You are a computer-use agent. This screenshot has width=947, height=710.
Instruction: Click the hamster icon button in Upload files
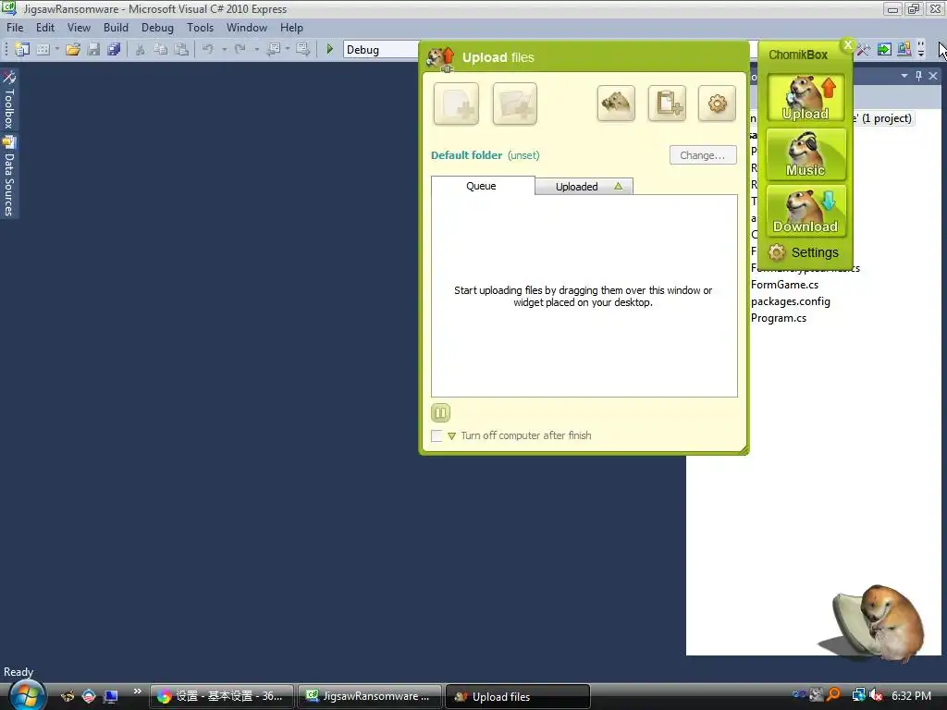coord(616,104)
